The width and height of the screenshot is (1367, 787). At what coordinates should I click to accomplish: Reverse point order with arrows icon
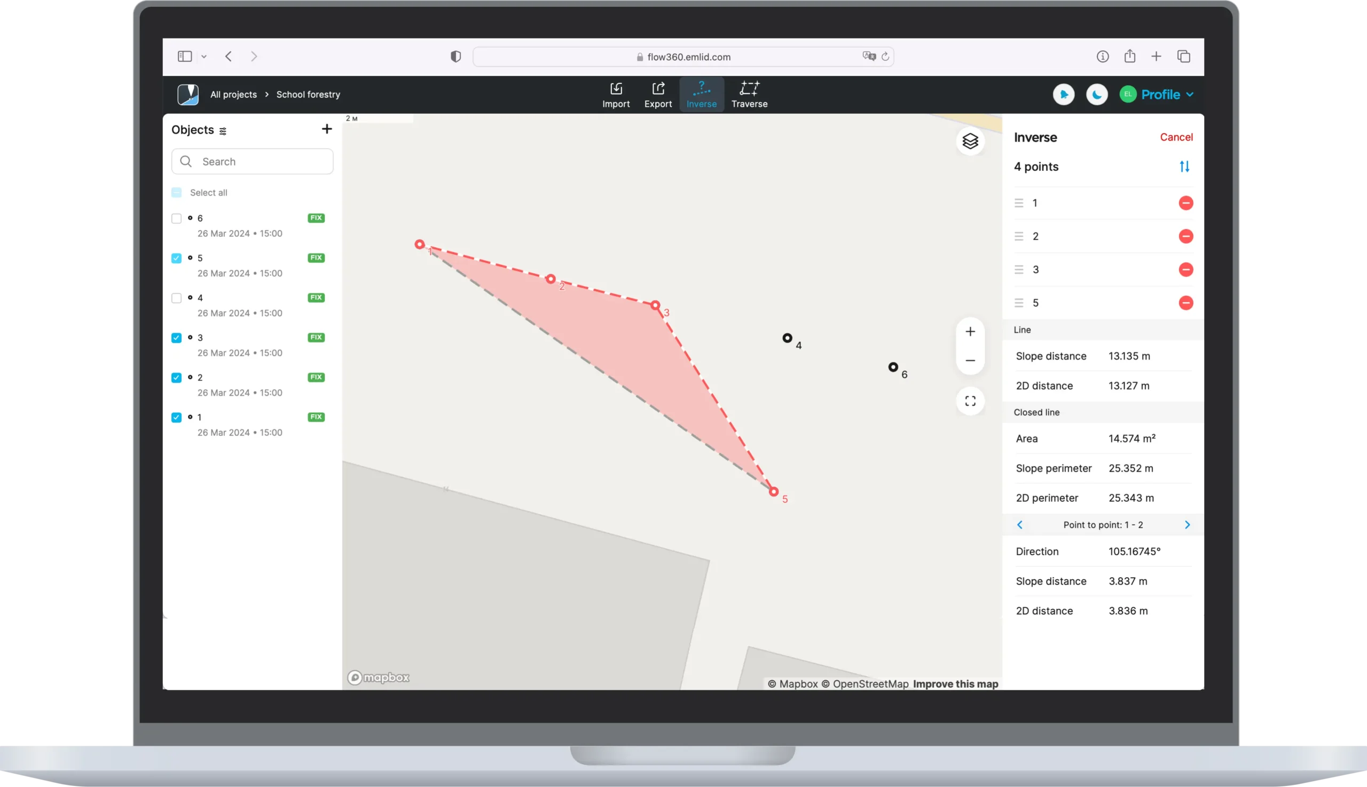point(1184,167)
